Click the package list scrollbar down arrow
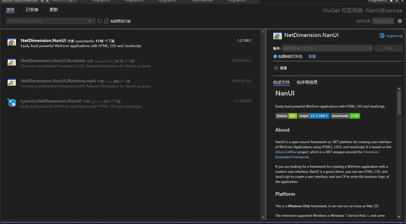The image size is (406, 224). click(263, 218)
